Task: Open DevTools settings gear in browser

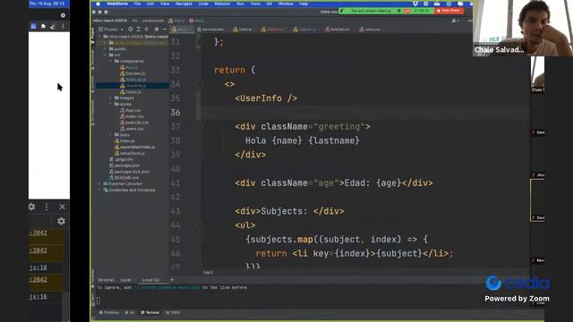Action: [32, 207]
